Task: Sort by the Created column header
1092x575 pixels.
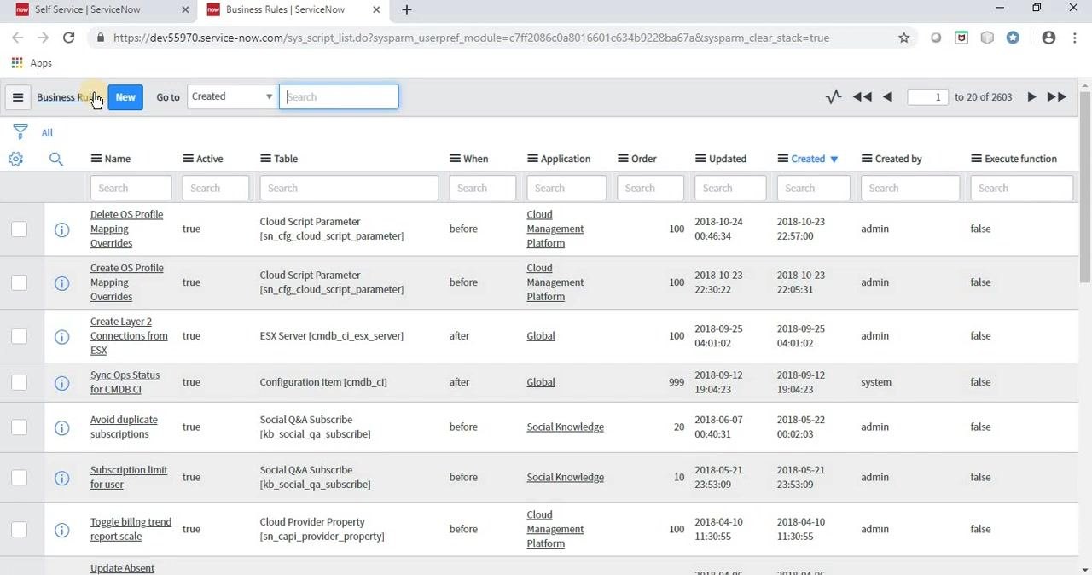Action: 808,159
